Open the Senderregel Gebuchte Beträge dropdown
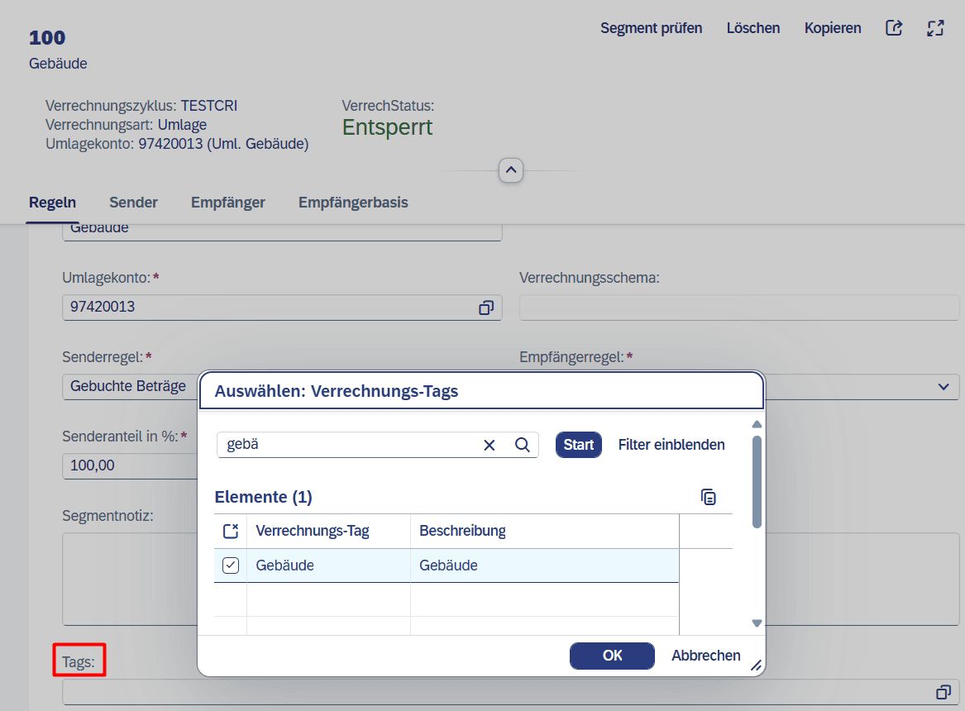 tap(130, 386)
